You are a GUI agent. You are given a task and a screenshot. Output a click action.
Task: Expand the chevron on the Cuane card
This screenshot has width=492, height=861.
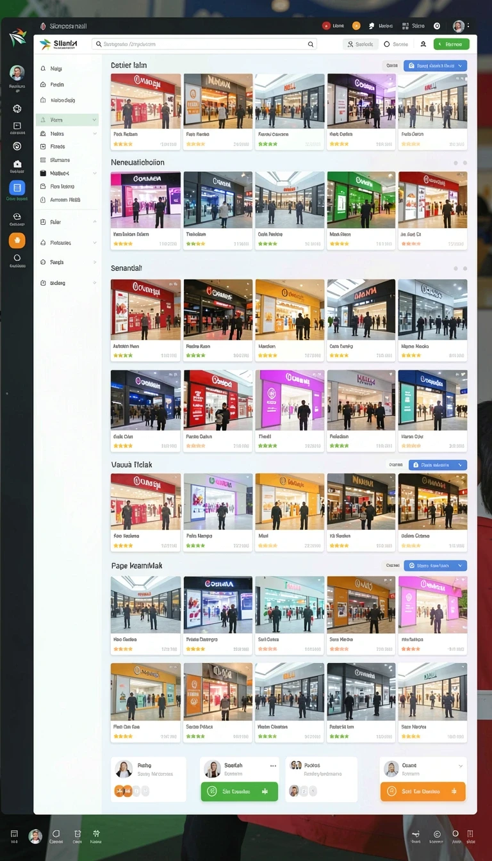click(461, 766)
